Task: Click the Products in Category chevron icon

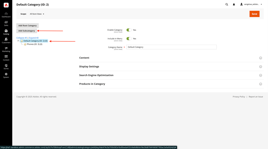Action: [260, 84]
